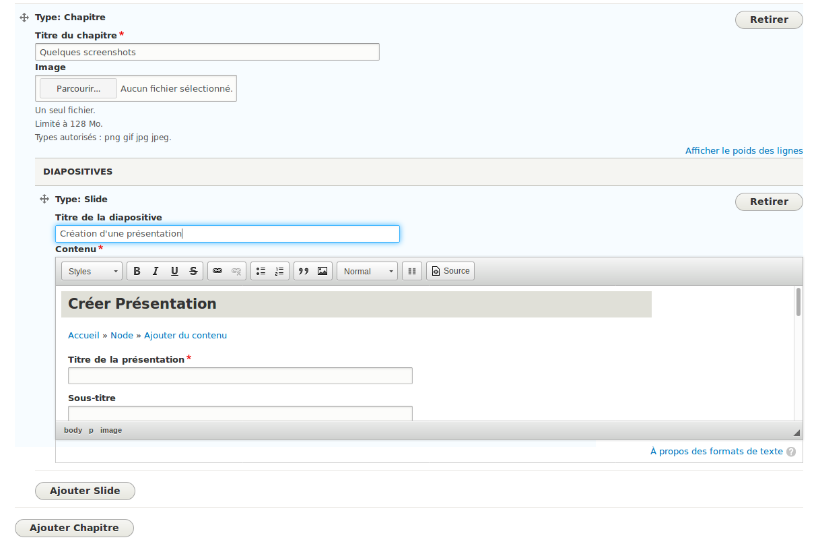Screen dimensions: 816x546
Task: Click the Créer Présentation heading in the editor
Action: pyautogui.click(x=142, y=304)
